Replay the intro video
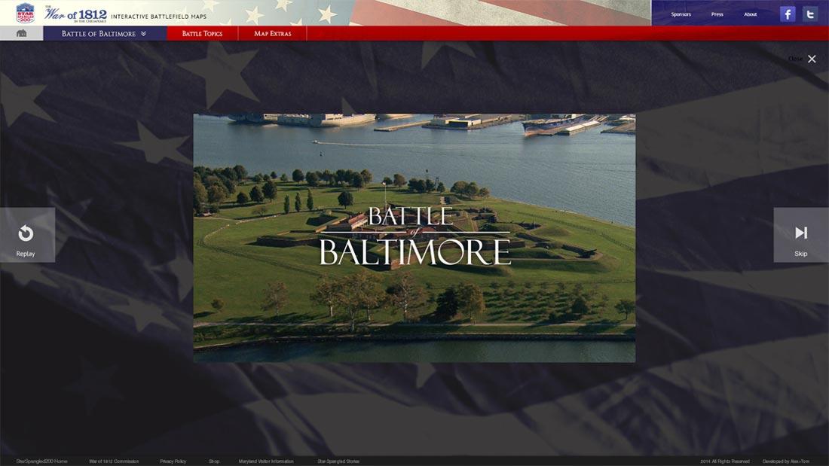The width and height of the screenshot is (829, 466). click(x=27, y=234)
